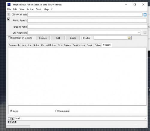Select the Basic radio button
The height and width of the screenshot is (131, 150).
[11, 111]
